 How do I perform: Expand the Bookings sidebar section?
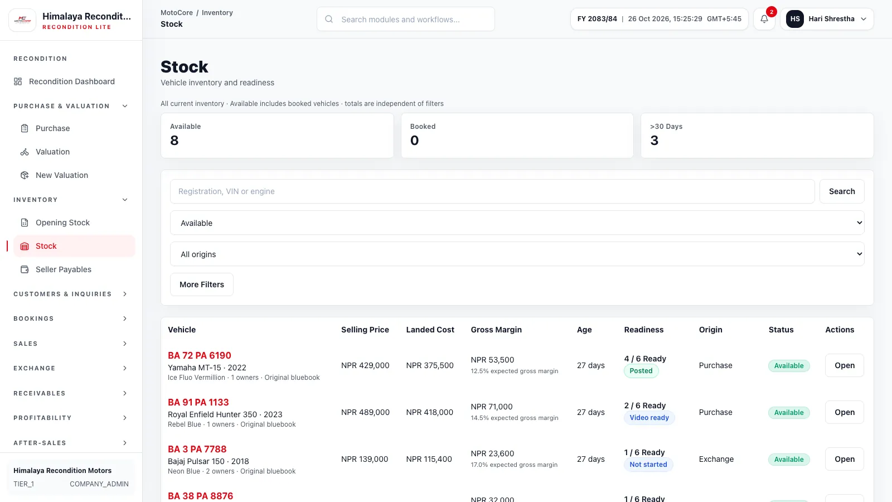coord(125,318)
